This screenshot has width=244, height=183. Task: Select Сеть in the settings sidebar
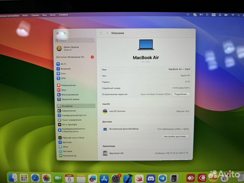coord(61,74)
